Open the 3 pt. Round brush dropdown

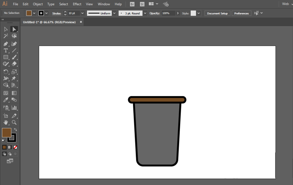coord(145,13)
